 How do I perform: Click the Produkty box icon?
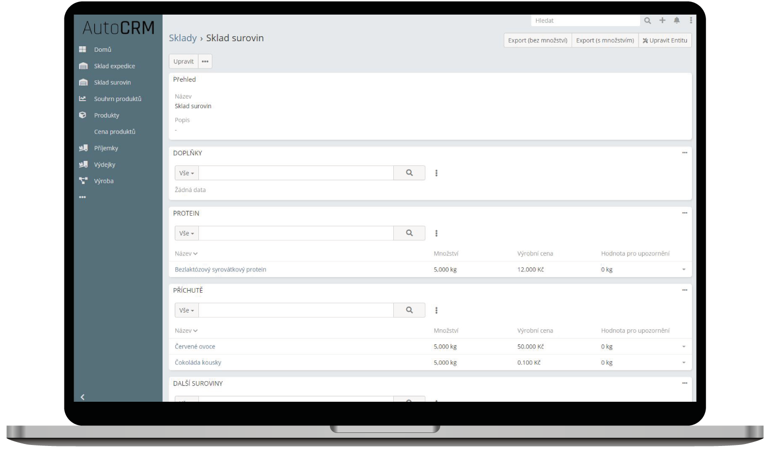coord(83,115)
